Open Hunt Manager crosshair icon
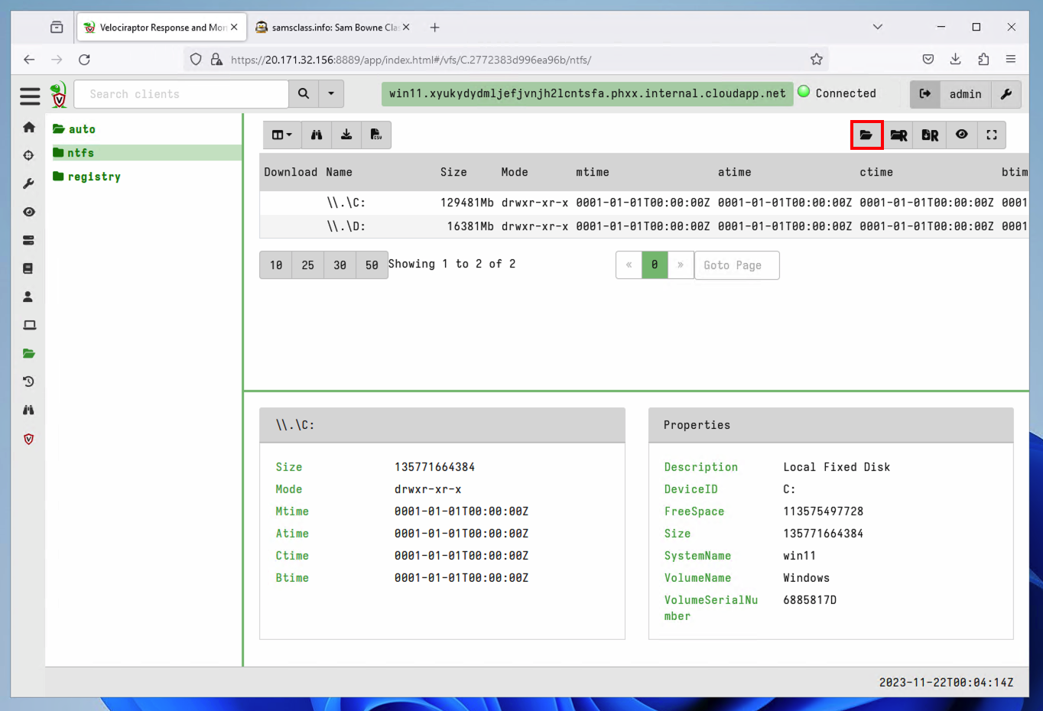 point(29,155)
